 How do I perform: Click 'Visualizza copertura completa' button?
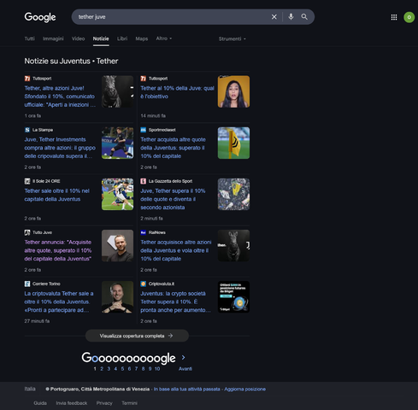click(137, 336)
